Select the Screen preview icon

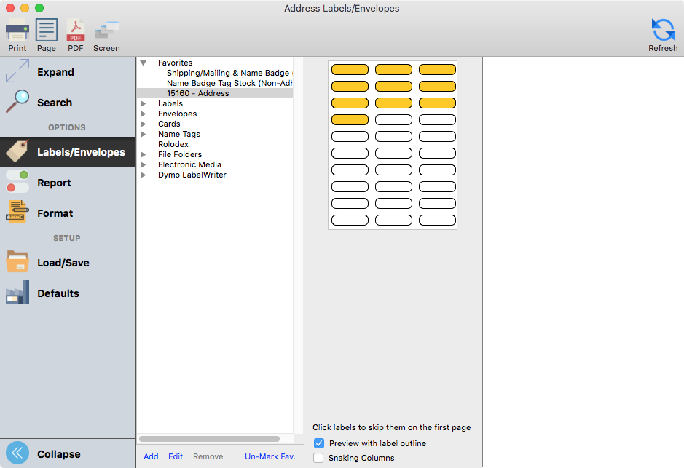click(106, 32)
